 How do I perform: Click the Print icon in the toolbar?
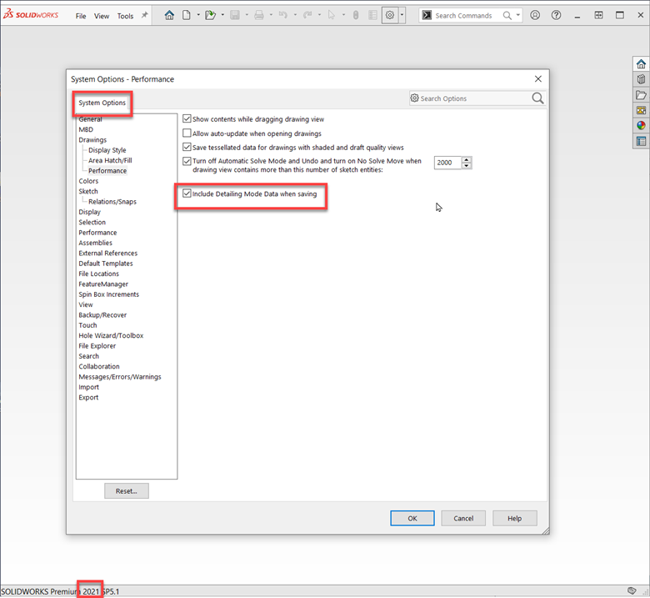259,15
